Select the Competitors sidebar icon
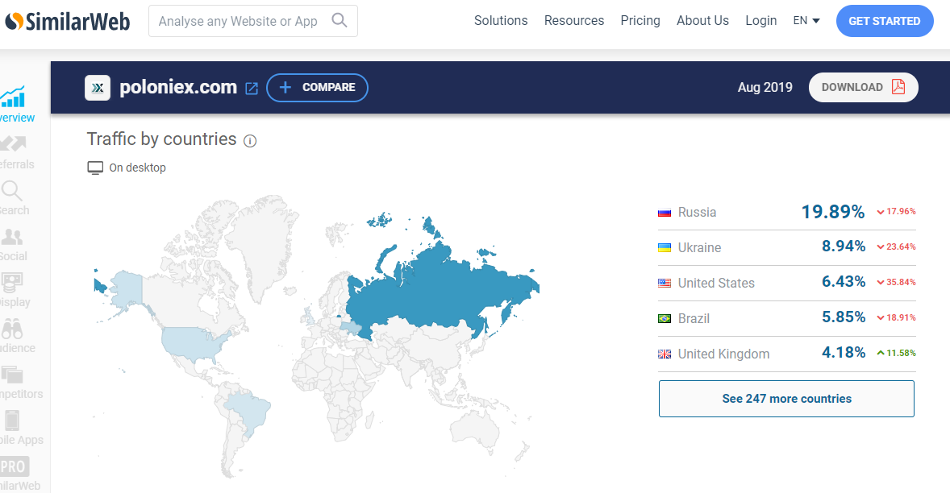Viewport: 950px width, 493px height. (12, 375)
